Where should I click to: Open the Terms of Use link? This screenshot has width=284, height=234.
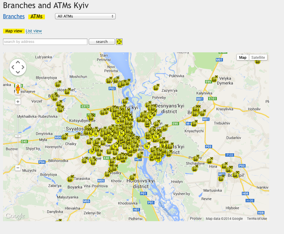click(257, 218)
